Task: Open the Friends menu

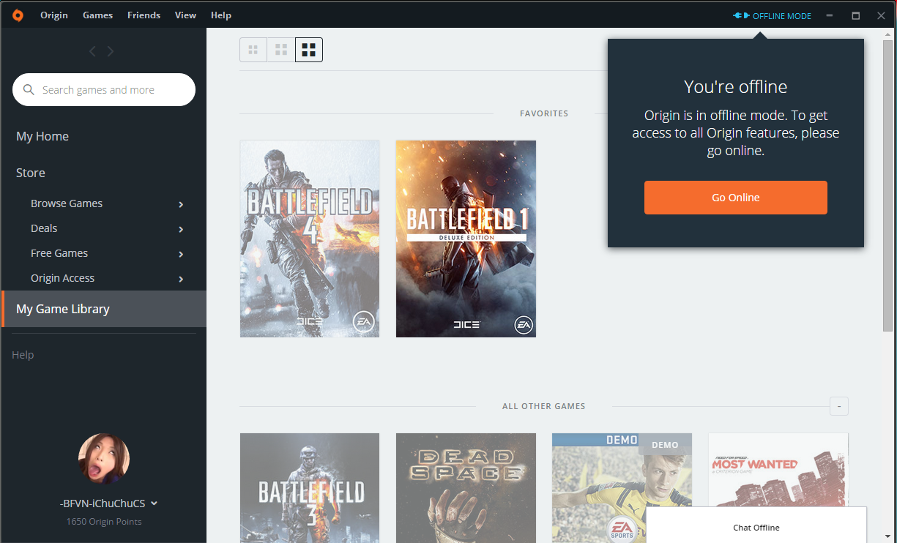Action: tap(144, 15)
